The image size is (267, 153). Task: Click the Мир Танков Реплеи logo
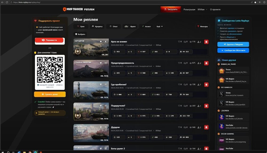pyautogui.click(x=78, y=9)
